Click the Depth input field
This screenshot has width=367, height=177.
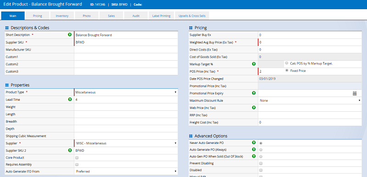click(126, 129)
